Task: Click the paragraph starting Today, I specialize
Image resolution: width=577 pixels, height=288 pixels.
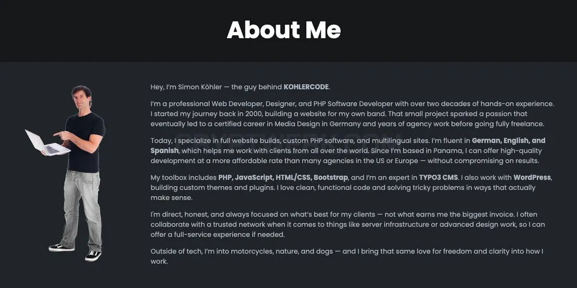Action: coord(348,151)
